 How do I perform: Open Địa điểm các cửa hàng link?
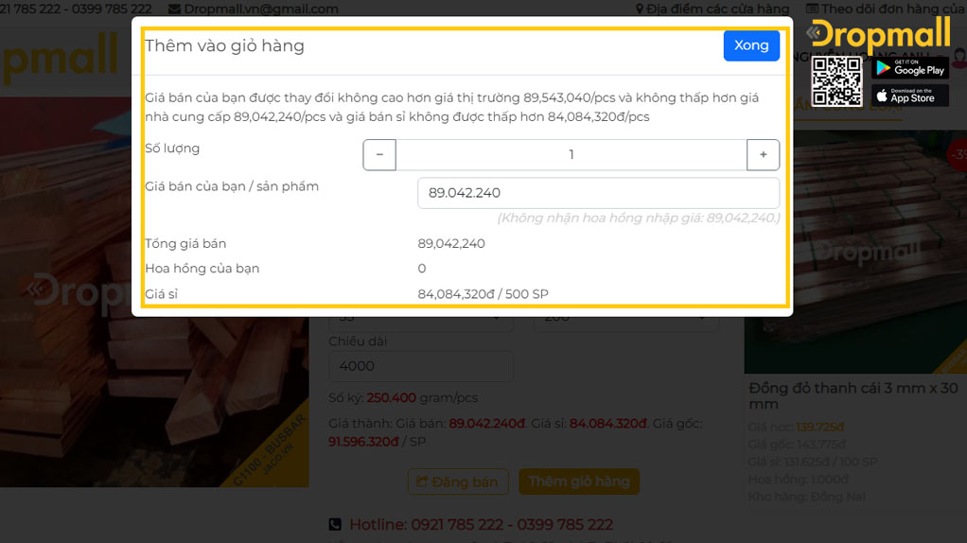718,9
